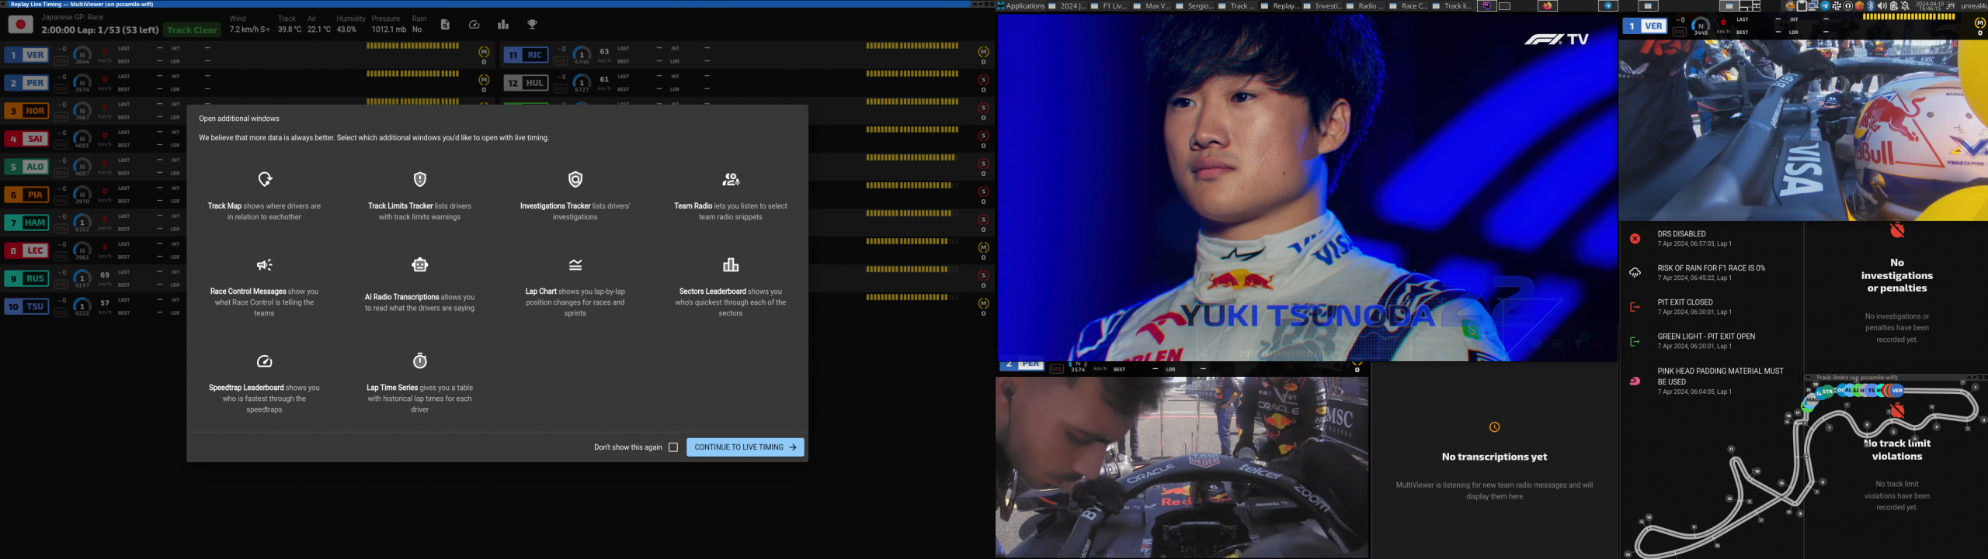The width and height of the screenshot is (1988, 559).
Task: Click the PINK HEAD PADDING MATERIAL message
Action: tap(1720, 376)
